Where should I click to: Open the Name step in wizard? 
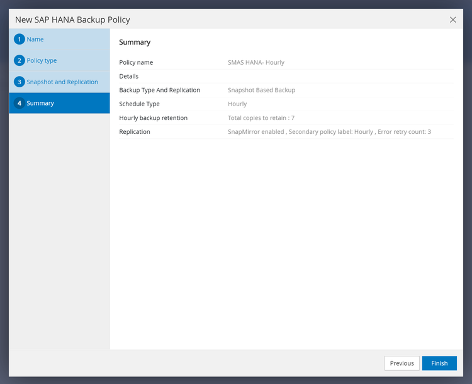pyautogui.click(x=59, y=40)
